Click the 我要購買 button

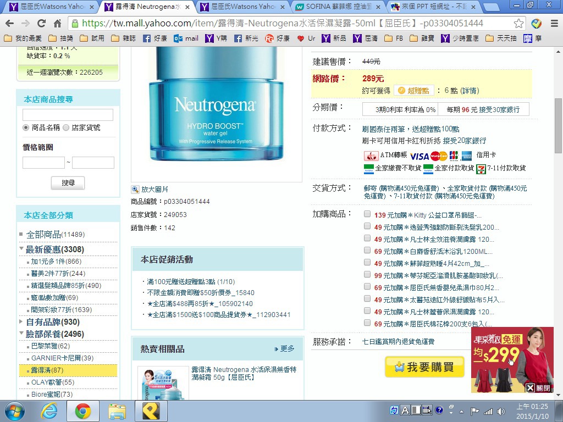click(424, 367)
